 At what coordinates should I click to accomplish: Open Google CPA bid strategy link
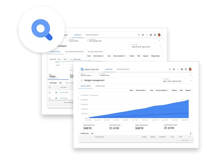[64, 92]
